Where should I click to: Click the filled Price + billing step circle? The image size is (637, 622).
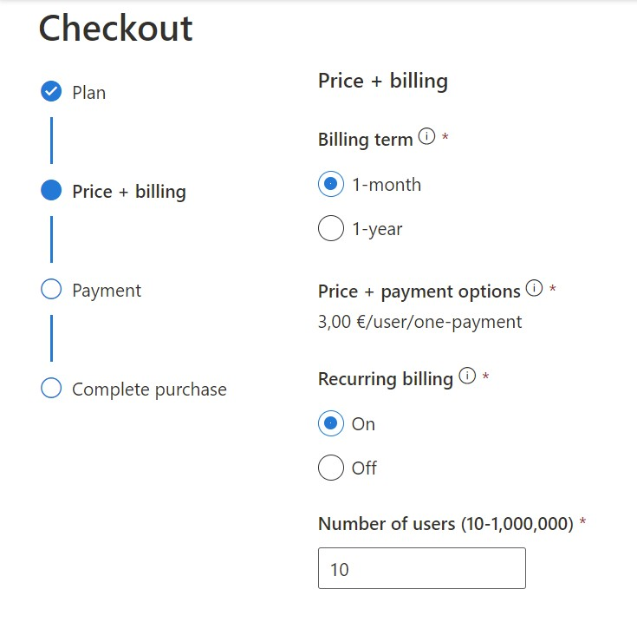point(51,190)
